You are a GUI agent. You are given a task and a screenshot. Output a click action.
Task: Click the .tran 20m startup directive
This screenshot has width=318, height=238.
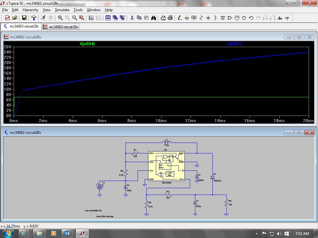(x=105, y=216)
